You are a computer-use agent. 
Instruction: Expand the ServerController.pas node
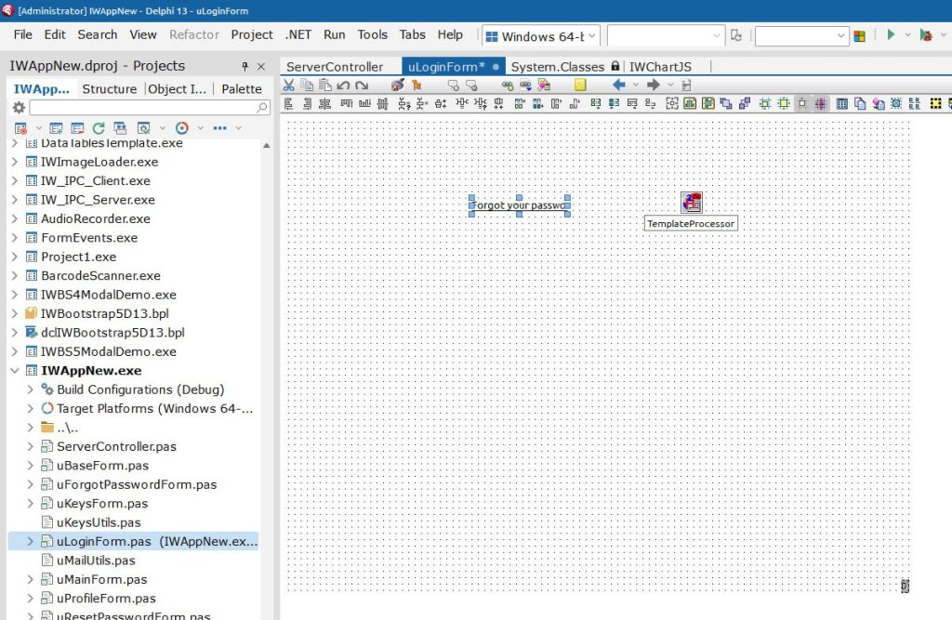(x=31, y=446)
